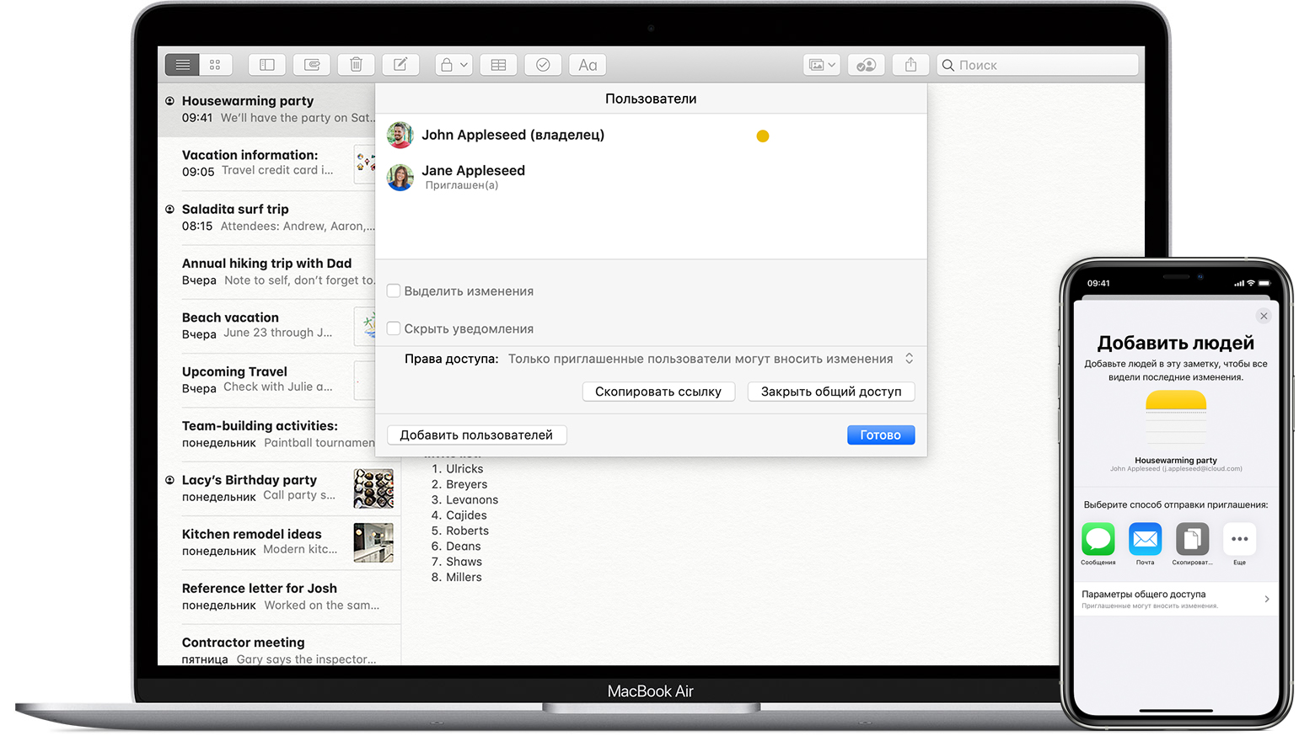This screenshot has height=736, width=1315.
Task: Toggle the folders sidebar icon
Action: pos(267,65)
